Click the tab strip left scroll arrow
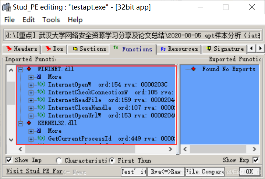This screenshot has width=265, height=179. (251, 49)
